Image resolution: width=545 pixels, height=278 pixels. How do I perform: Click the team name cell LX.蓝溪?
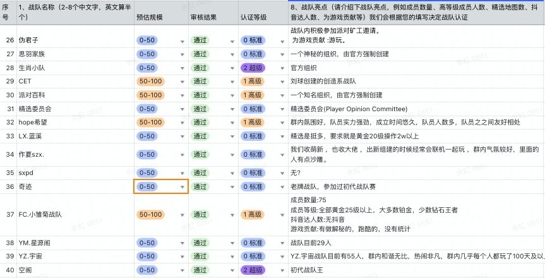point(75,136)
